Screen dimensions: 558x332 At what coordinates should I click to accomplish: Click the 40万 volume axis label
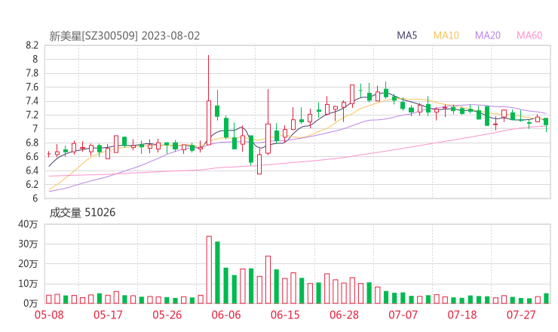coord(28,224)
